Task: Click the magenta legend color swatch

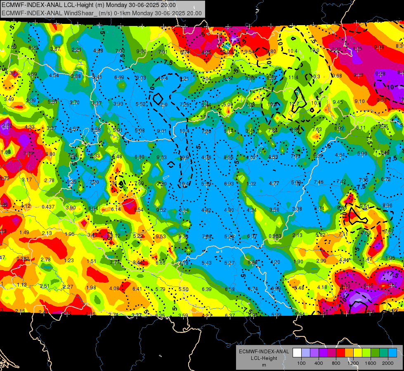Action: pos(332,353)
